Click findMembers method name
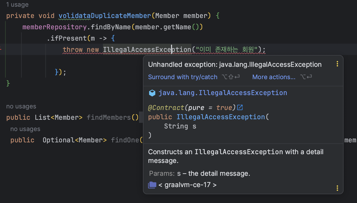Screen dimensions: 357x203 coord(109,117)
